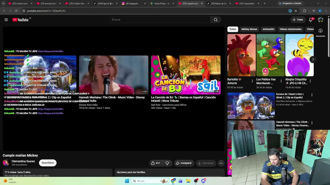Open a new browser tab
Image resolution: width=330 pixels, height=185 pixels.
265,4
